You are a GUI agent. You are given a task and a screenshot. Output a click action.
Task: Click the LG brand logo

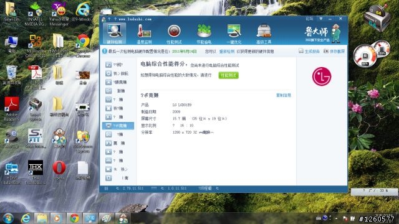[x=322, y=77]
